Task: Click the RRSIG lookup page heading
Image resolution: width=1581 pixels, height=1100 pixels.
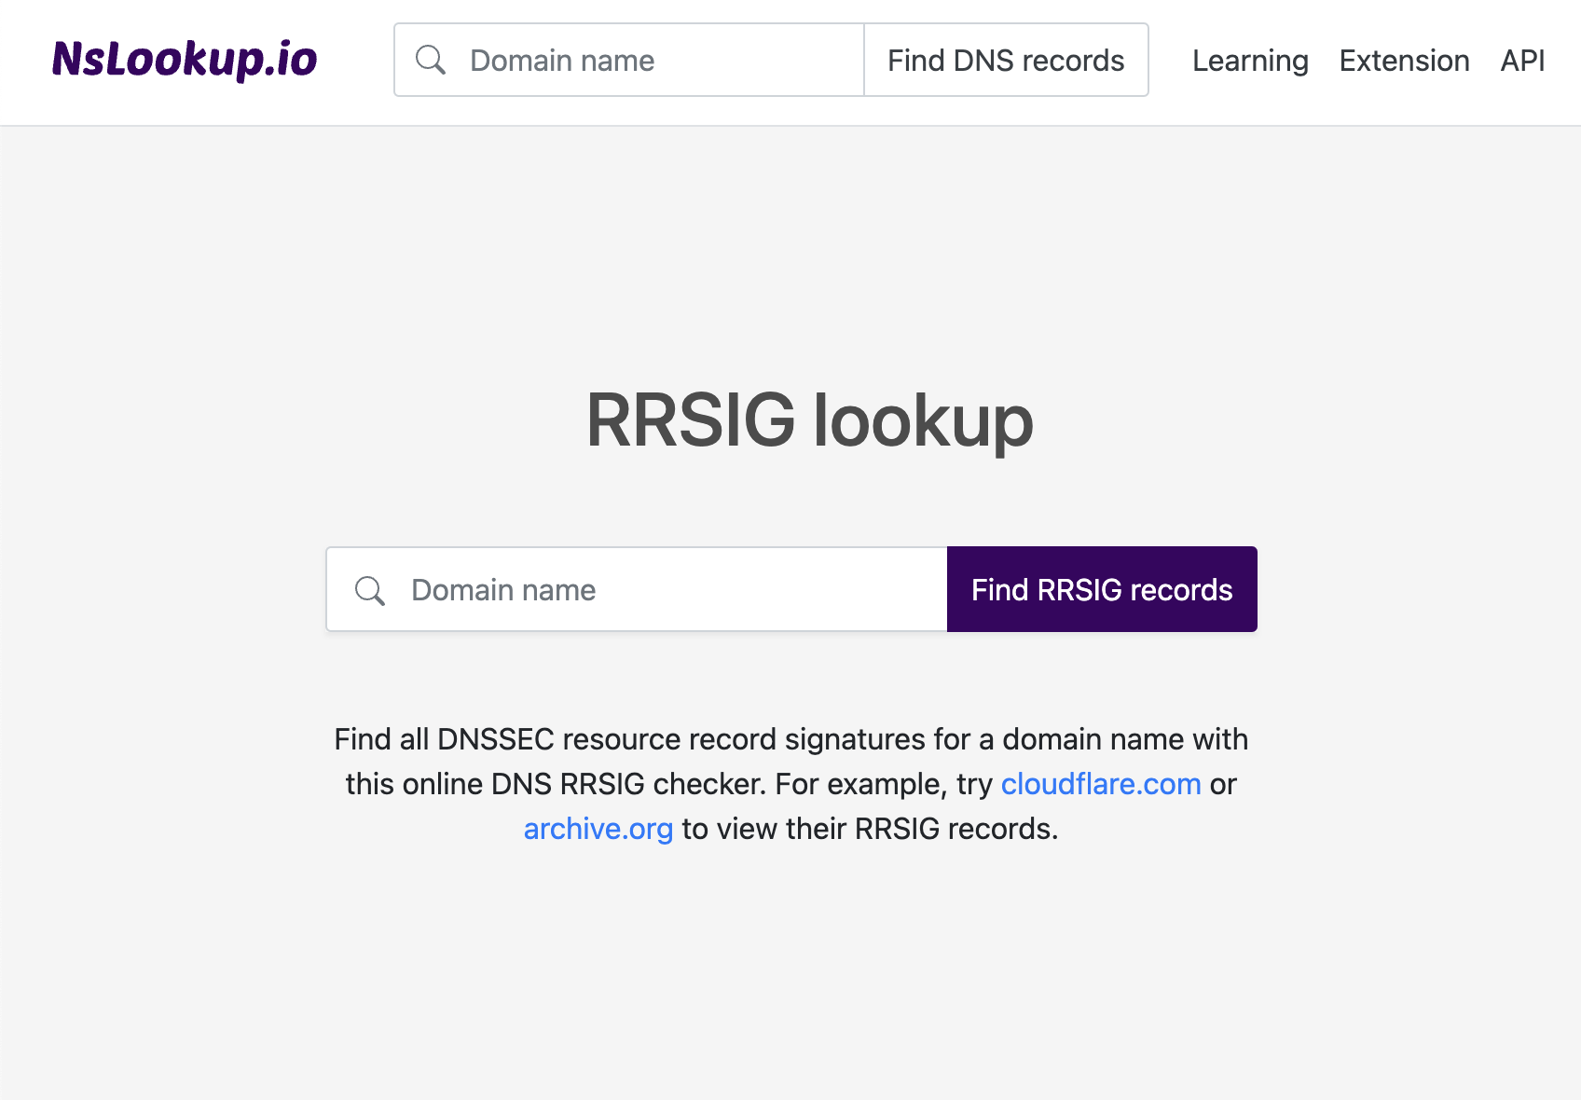Action: [809, 420]
